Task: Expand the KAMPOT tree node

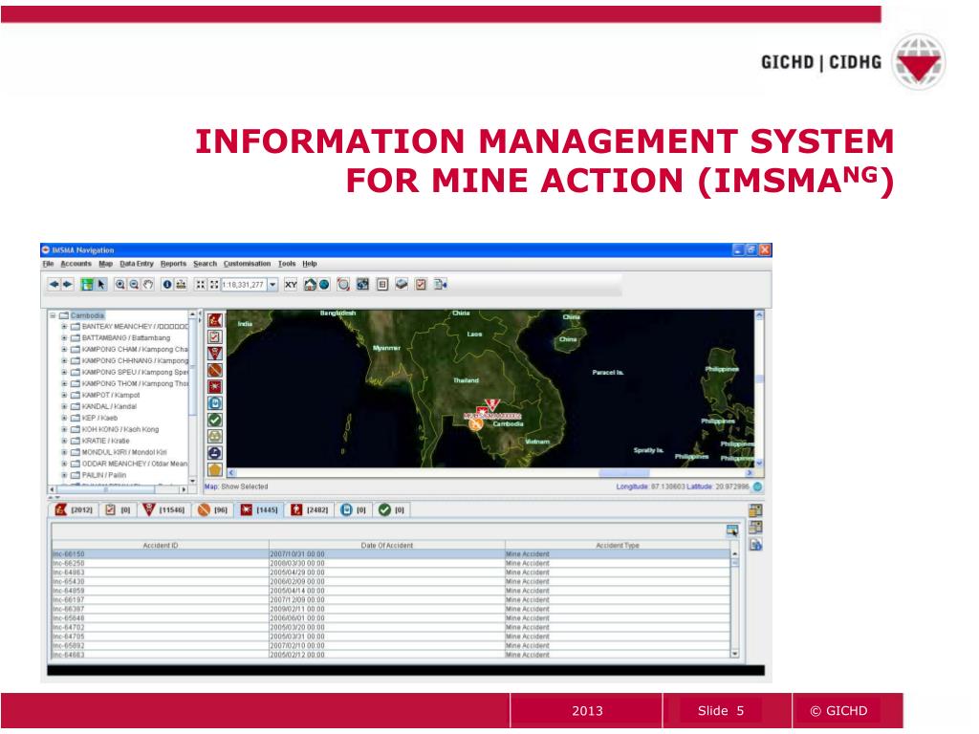Action: (x=64, y=395)
